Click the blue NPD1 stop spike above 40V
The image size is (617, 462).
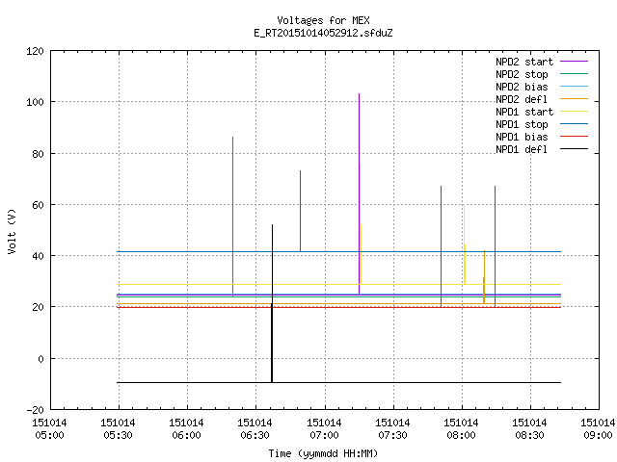[x=300, y=211]
